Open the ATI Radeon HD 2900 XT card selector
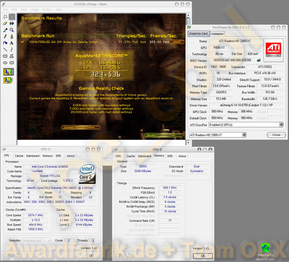 (x=217, y=135)
